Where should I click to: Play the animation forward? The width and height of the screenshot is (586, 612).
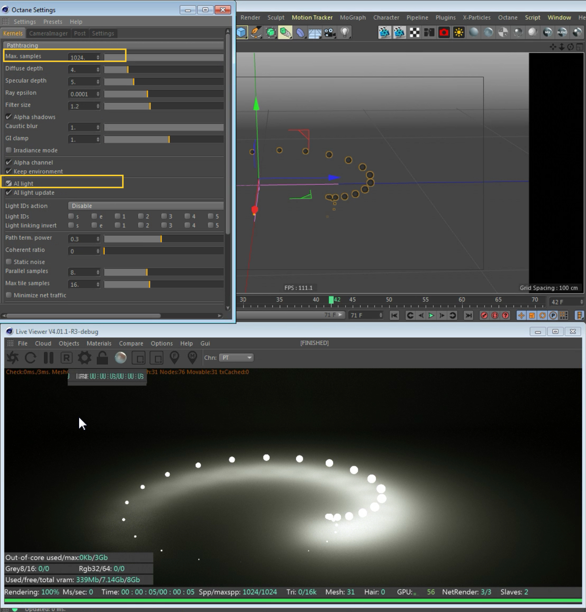point(431,315)
